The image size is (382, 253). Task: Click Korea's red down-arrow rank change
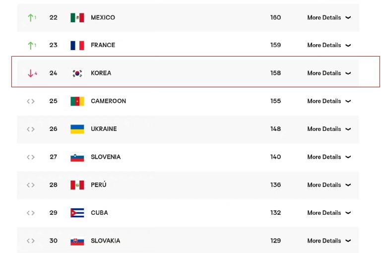(x=32, y=73)
